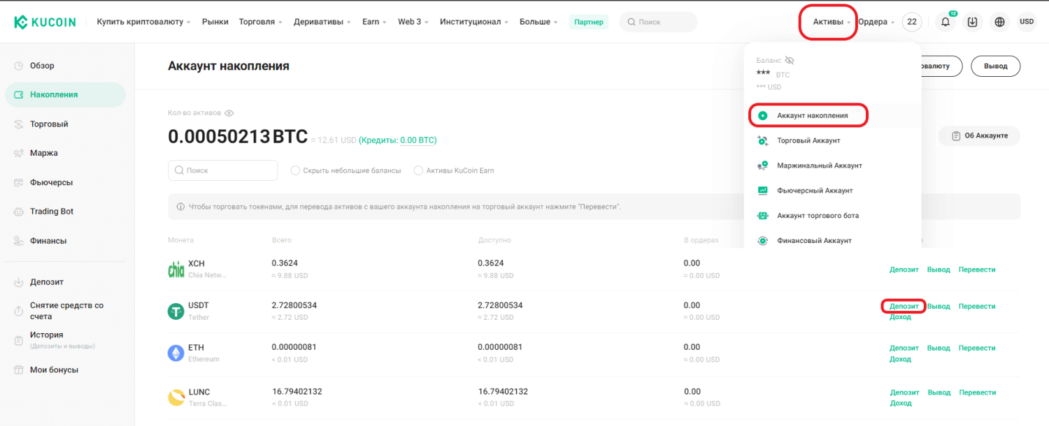Click the USD currency icon
The width and height of the screenshot is (1049, 426).
click(1027, 22)
